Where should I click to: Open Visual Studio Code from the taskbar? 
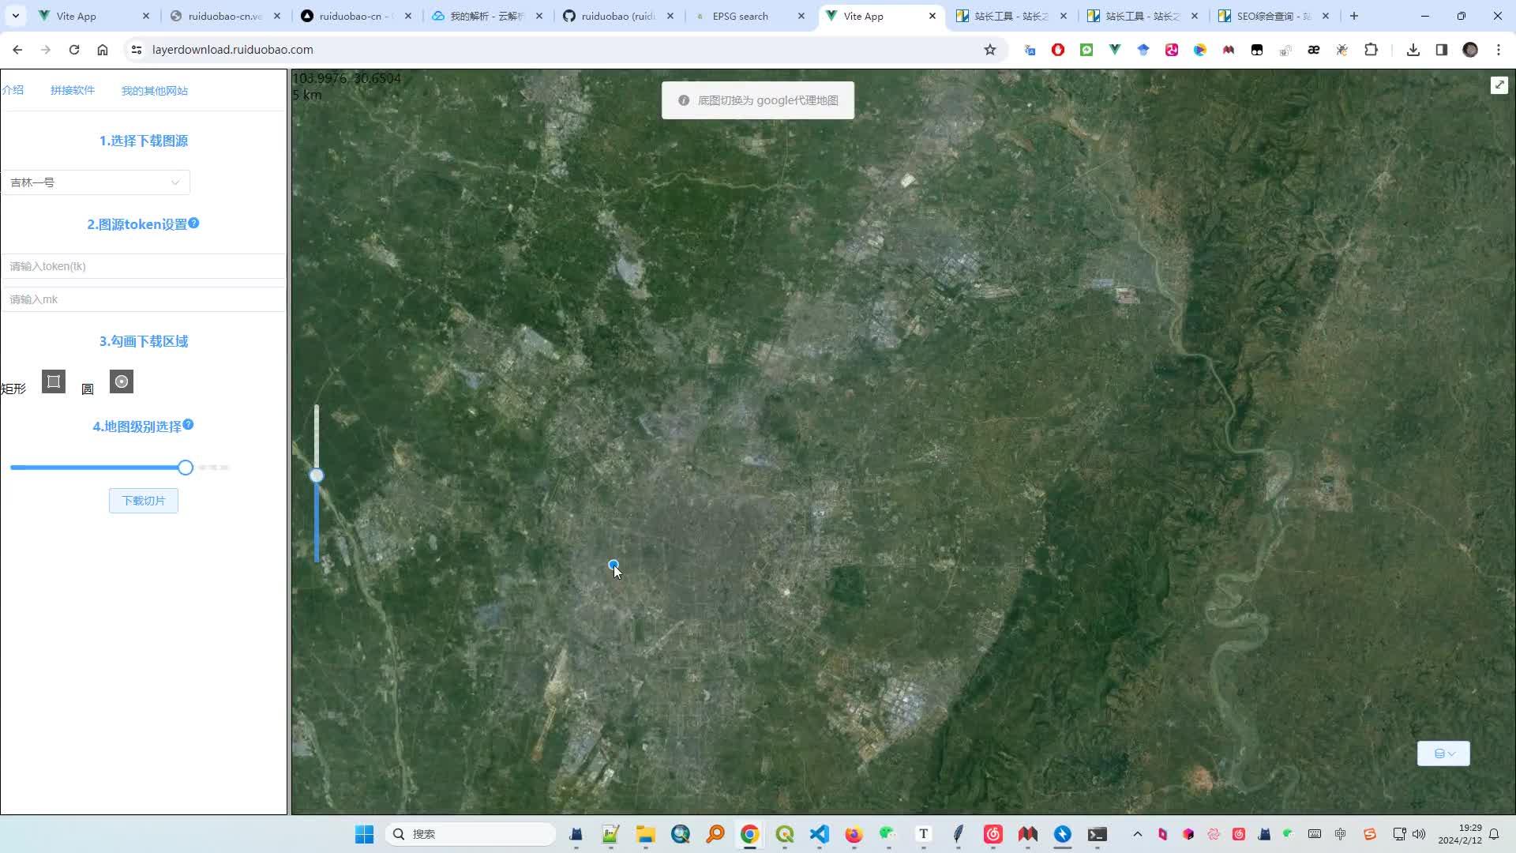pyautogui.click(x=819, y=833)
